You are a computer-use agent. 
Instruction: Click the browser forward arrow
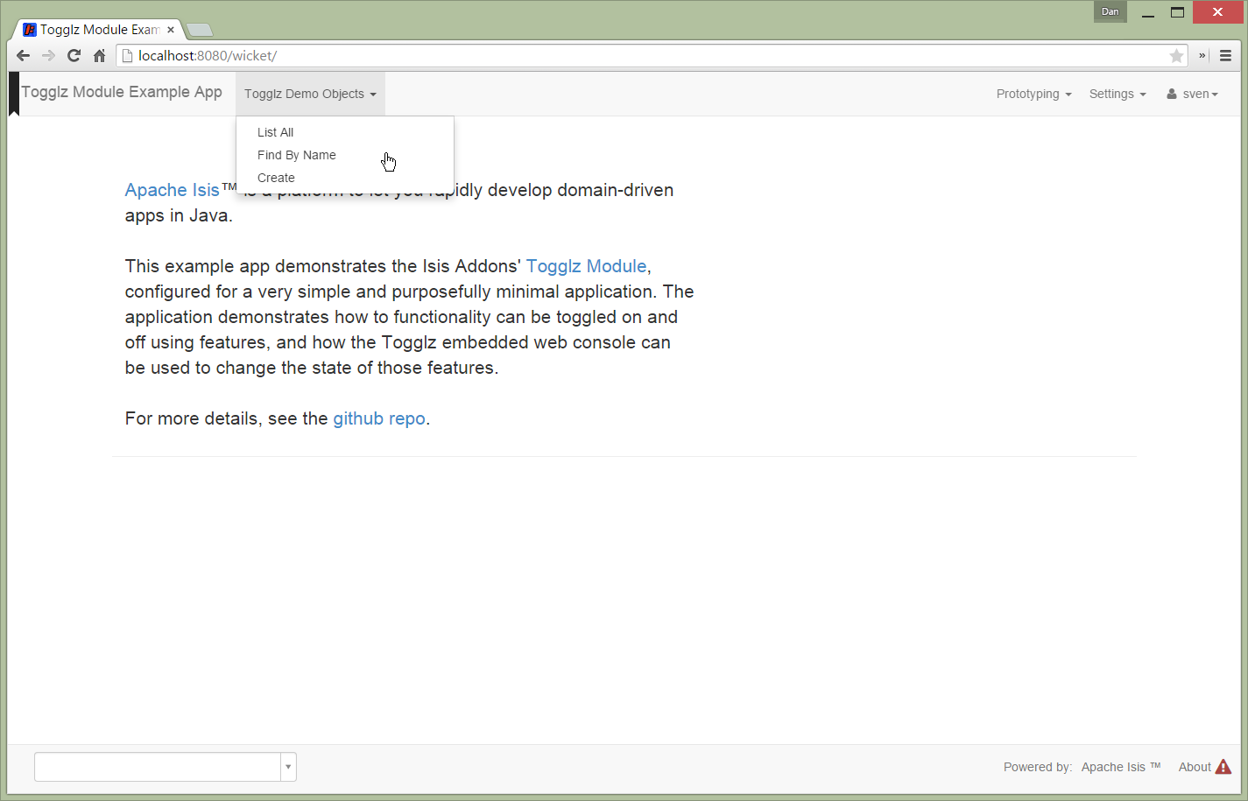point(49,56)
